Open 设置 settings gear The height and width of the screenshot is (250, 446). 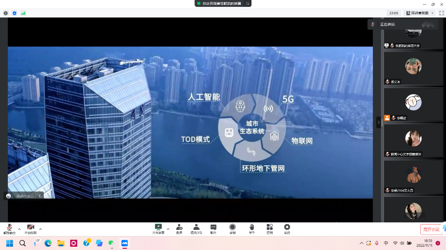pos(287,229)
